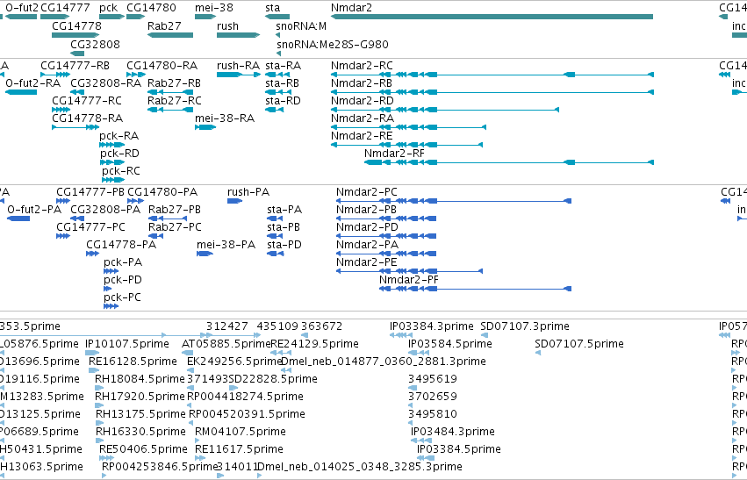This screenshot has width=747, height=480.
Task: Click protein pck-PC
Action: pos(122,297)
